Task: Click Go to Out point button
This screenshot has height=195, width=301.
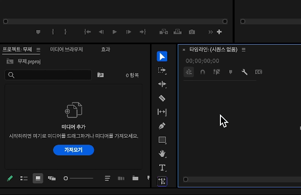Action: click(x=143, y=32)
